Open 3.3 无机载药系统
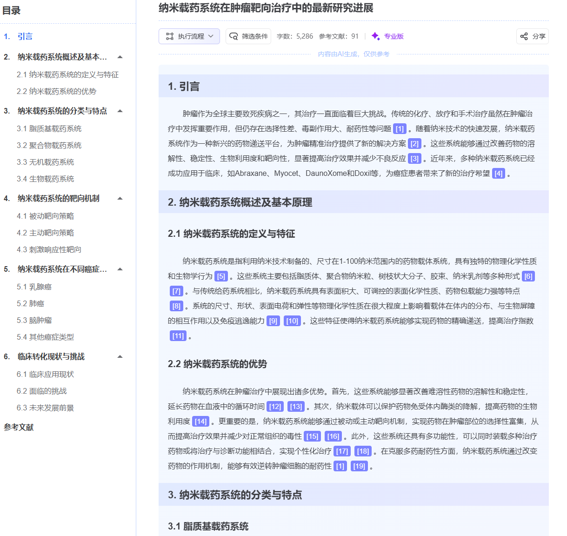567x536 pixels. (46, 162)
